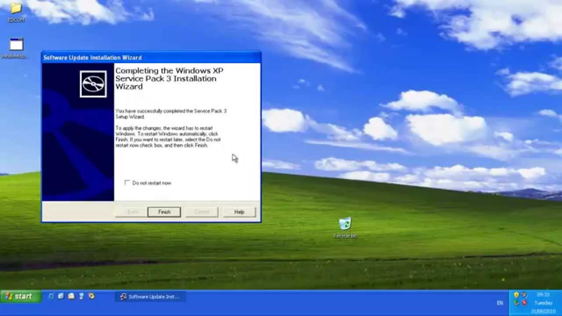This screenshot has width=562, height=316.
Task: Click the fourth Quick Launch device icon
Action: point(81,296)
